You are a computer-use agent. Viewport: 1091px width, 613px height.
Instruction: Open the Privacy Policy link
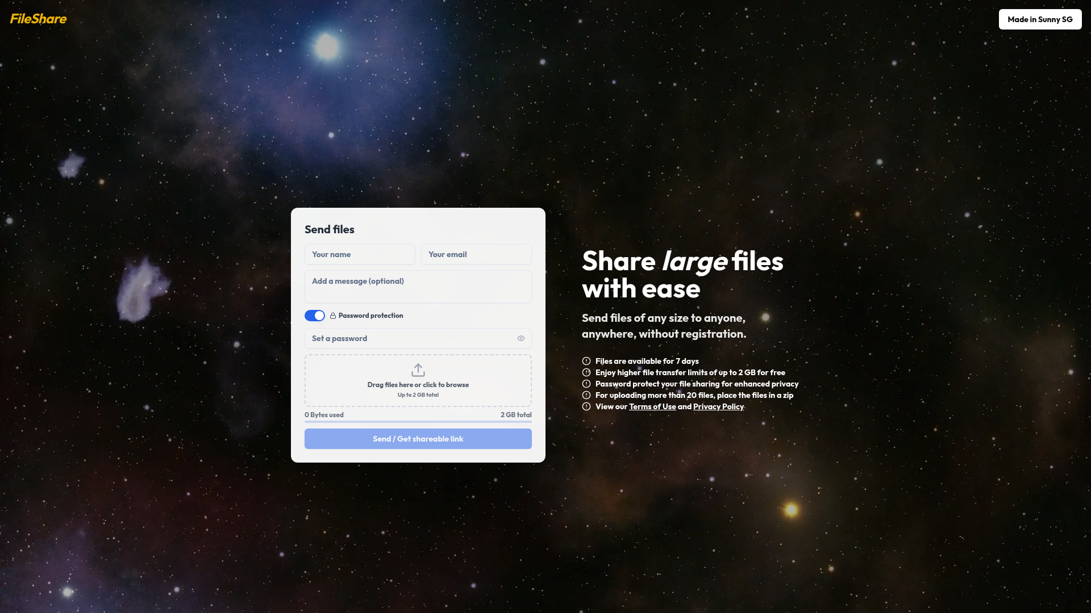[718, 406]
